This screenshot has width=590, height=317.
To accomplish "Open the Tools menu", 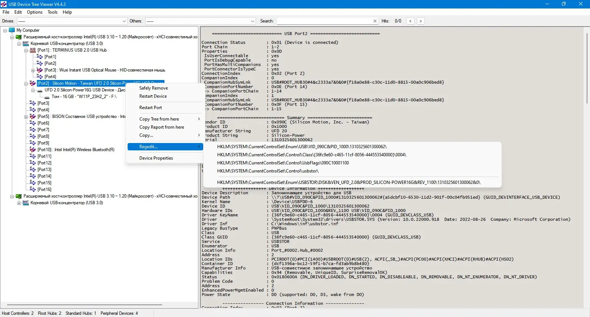I will (52, 12).
